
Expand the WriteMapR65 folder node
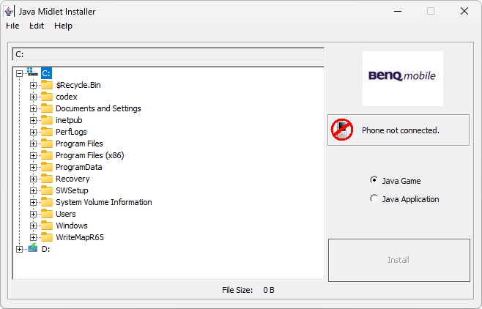[x=33, y=237]
